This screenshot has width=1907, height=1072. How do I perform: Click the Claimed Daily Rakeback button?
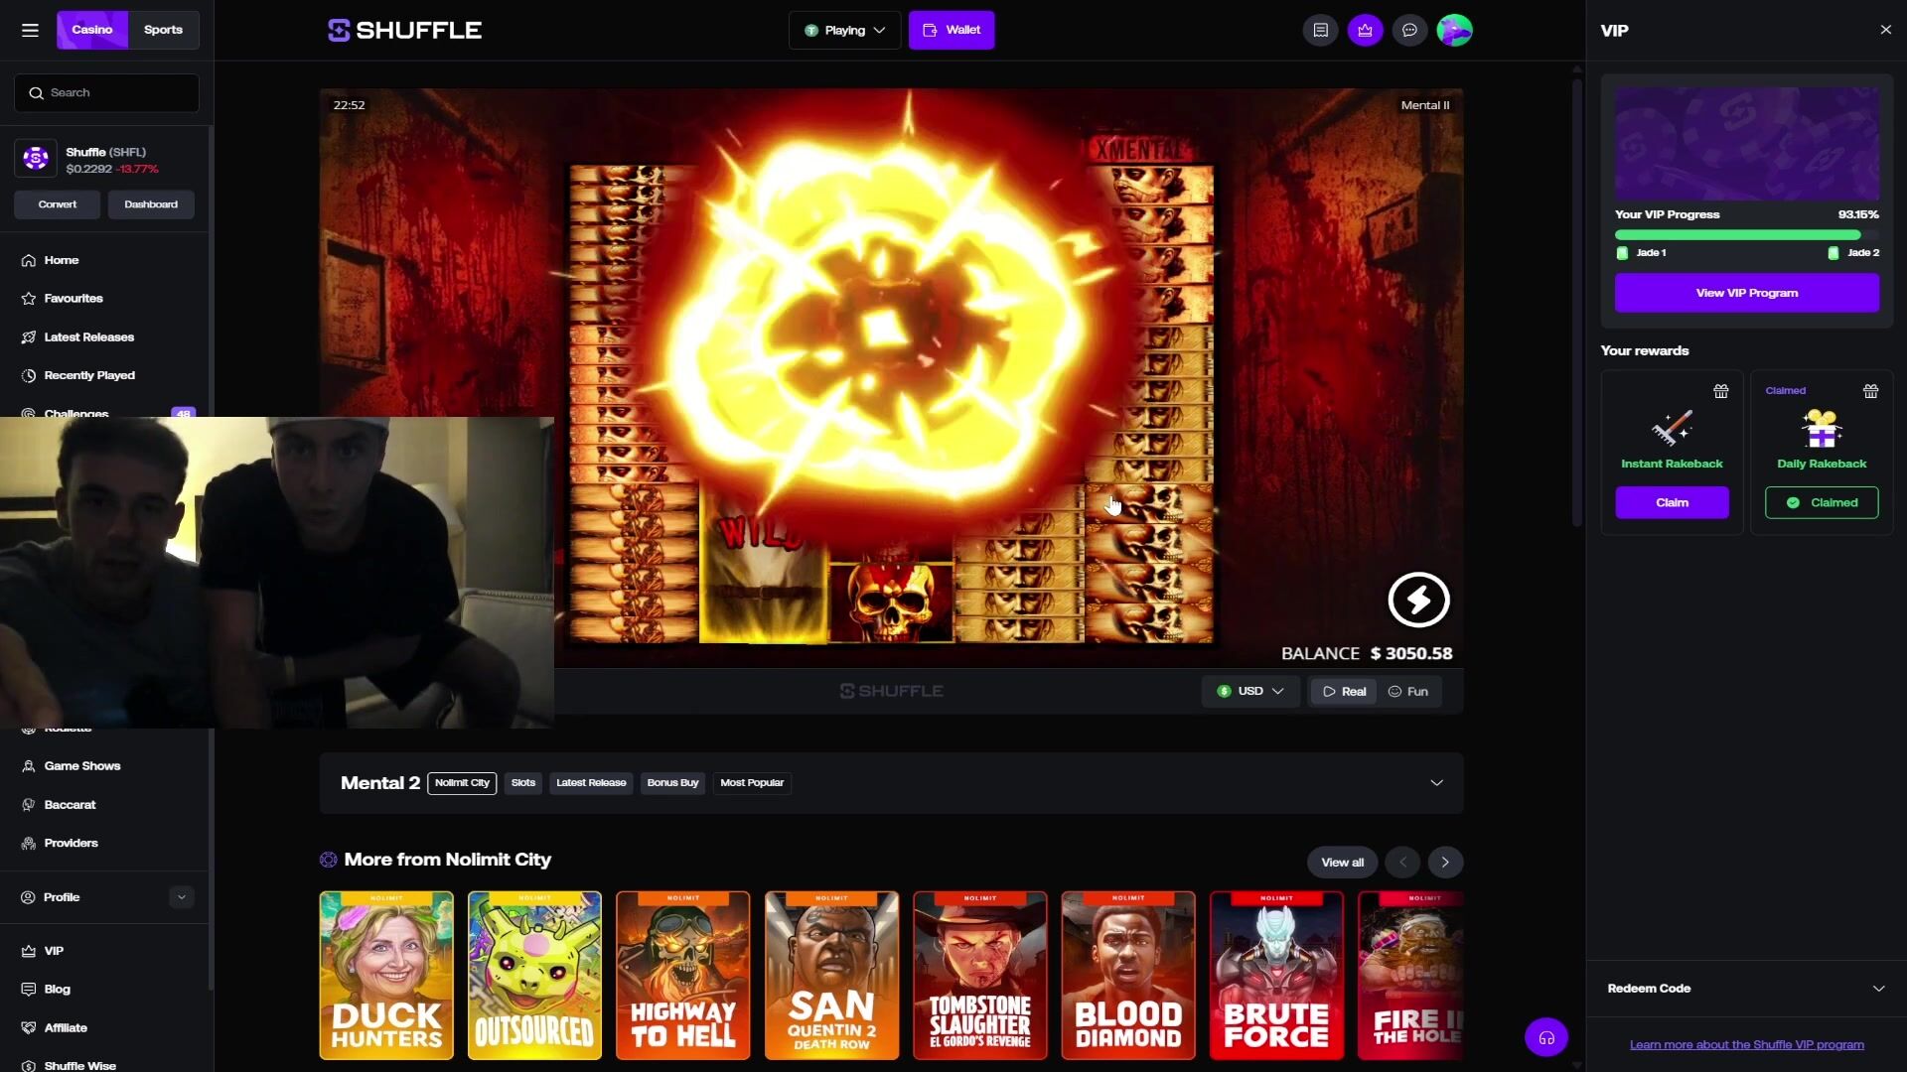(x=1822, y=502)
